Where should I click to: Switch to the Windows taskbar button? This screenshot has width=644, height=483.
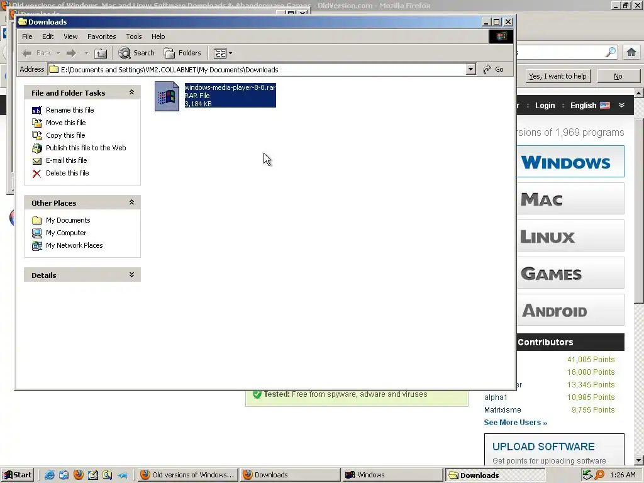click(x=392, y=475)
